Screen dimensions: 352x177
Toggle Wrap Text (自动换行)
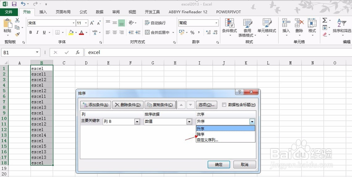tap(155, 23)
